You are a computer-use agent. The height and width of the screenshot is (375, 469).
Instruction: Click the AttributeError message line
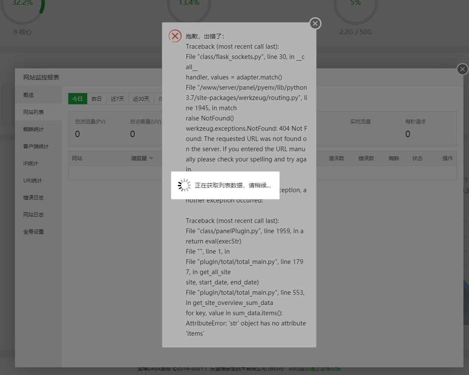tap(246, 328)
